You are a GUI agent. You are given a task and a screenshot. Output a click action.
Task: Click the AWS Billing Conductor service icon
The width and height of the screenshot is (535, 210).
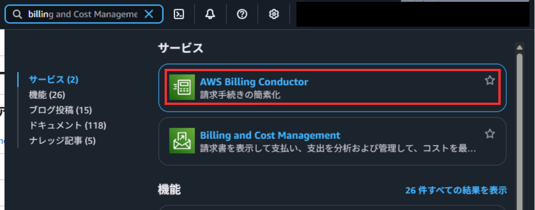[x=182, y=87]
